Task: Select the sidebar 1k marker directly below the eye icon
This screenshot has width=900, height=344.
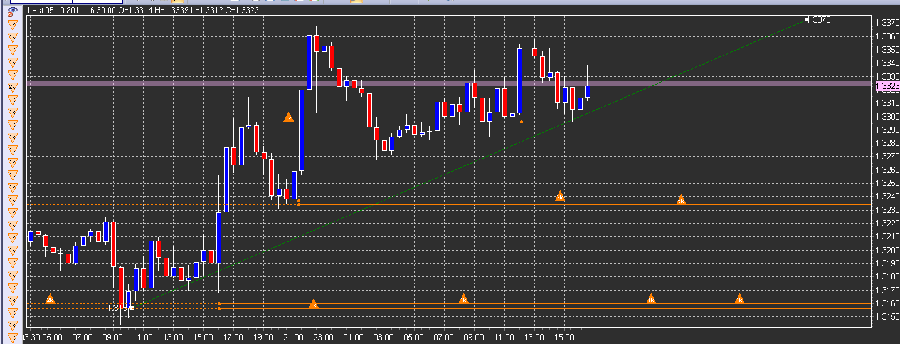Action: point(11,24)
